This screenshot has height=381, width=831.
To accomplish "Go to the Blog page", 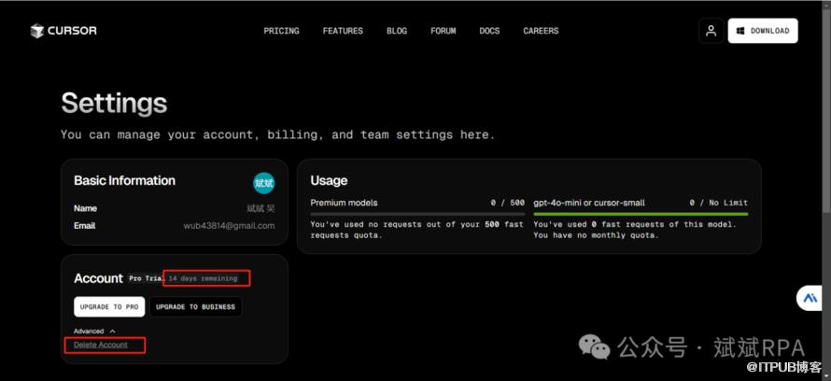I will tap(397, 31).
